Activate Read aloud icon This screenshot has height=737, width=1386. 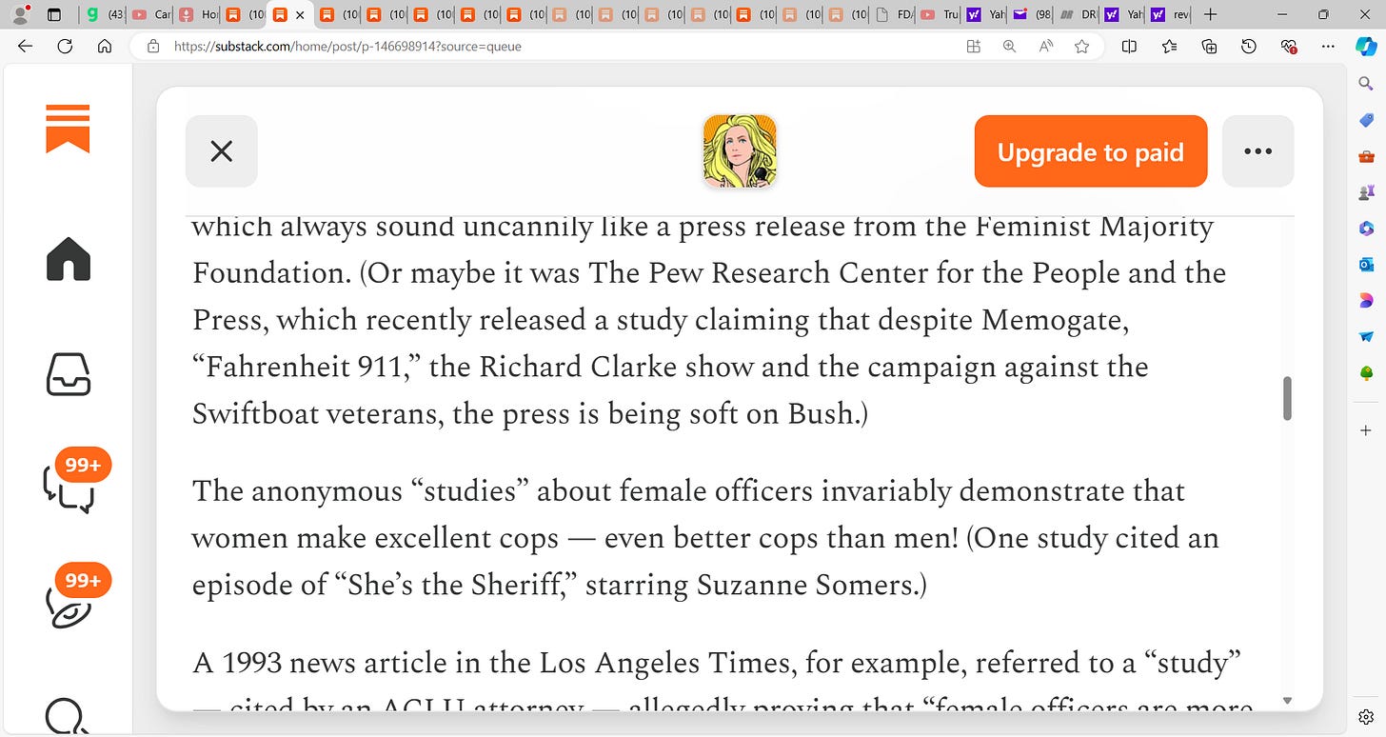pyautogui.click(x=1045, y=46)
